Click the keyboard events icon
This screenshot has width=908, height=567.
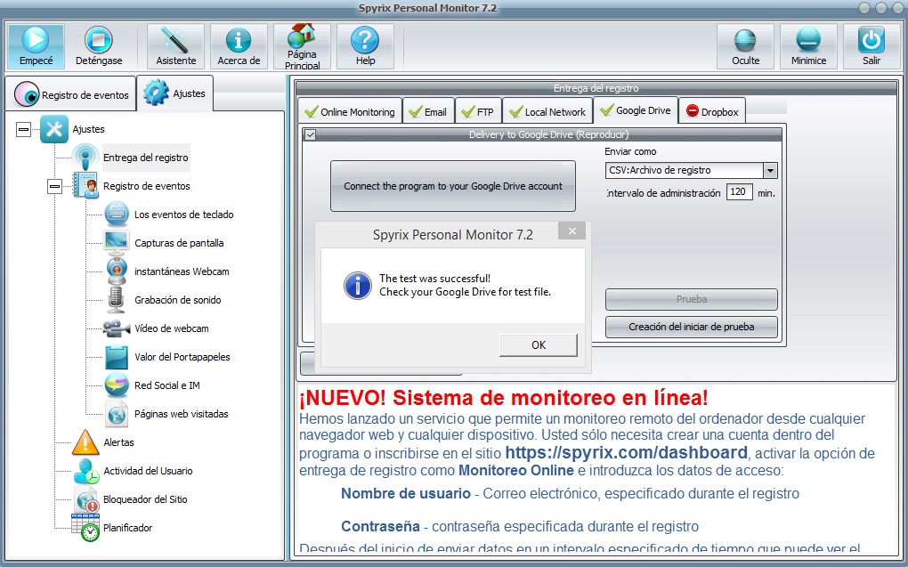pyautogui.click(x=117, y=215)
